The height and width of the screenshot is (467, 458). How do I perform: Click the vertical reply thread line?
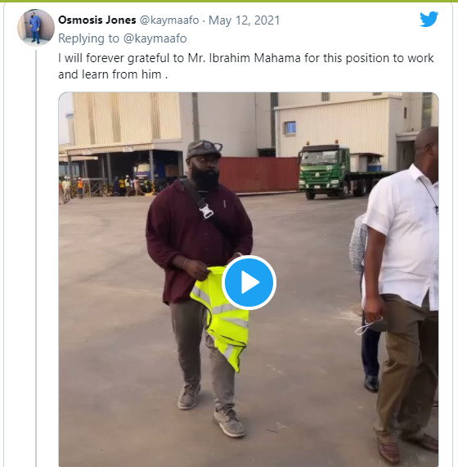click(x=36, y=258)
